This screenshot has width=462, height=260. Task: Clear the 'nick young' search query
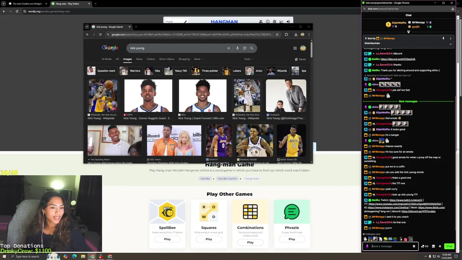[x=228, y=48]
